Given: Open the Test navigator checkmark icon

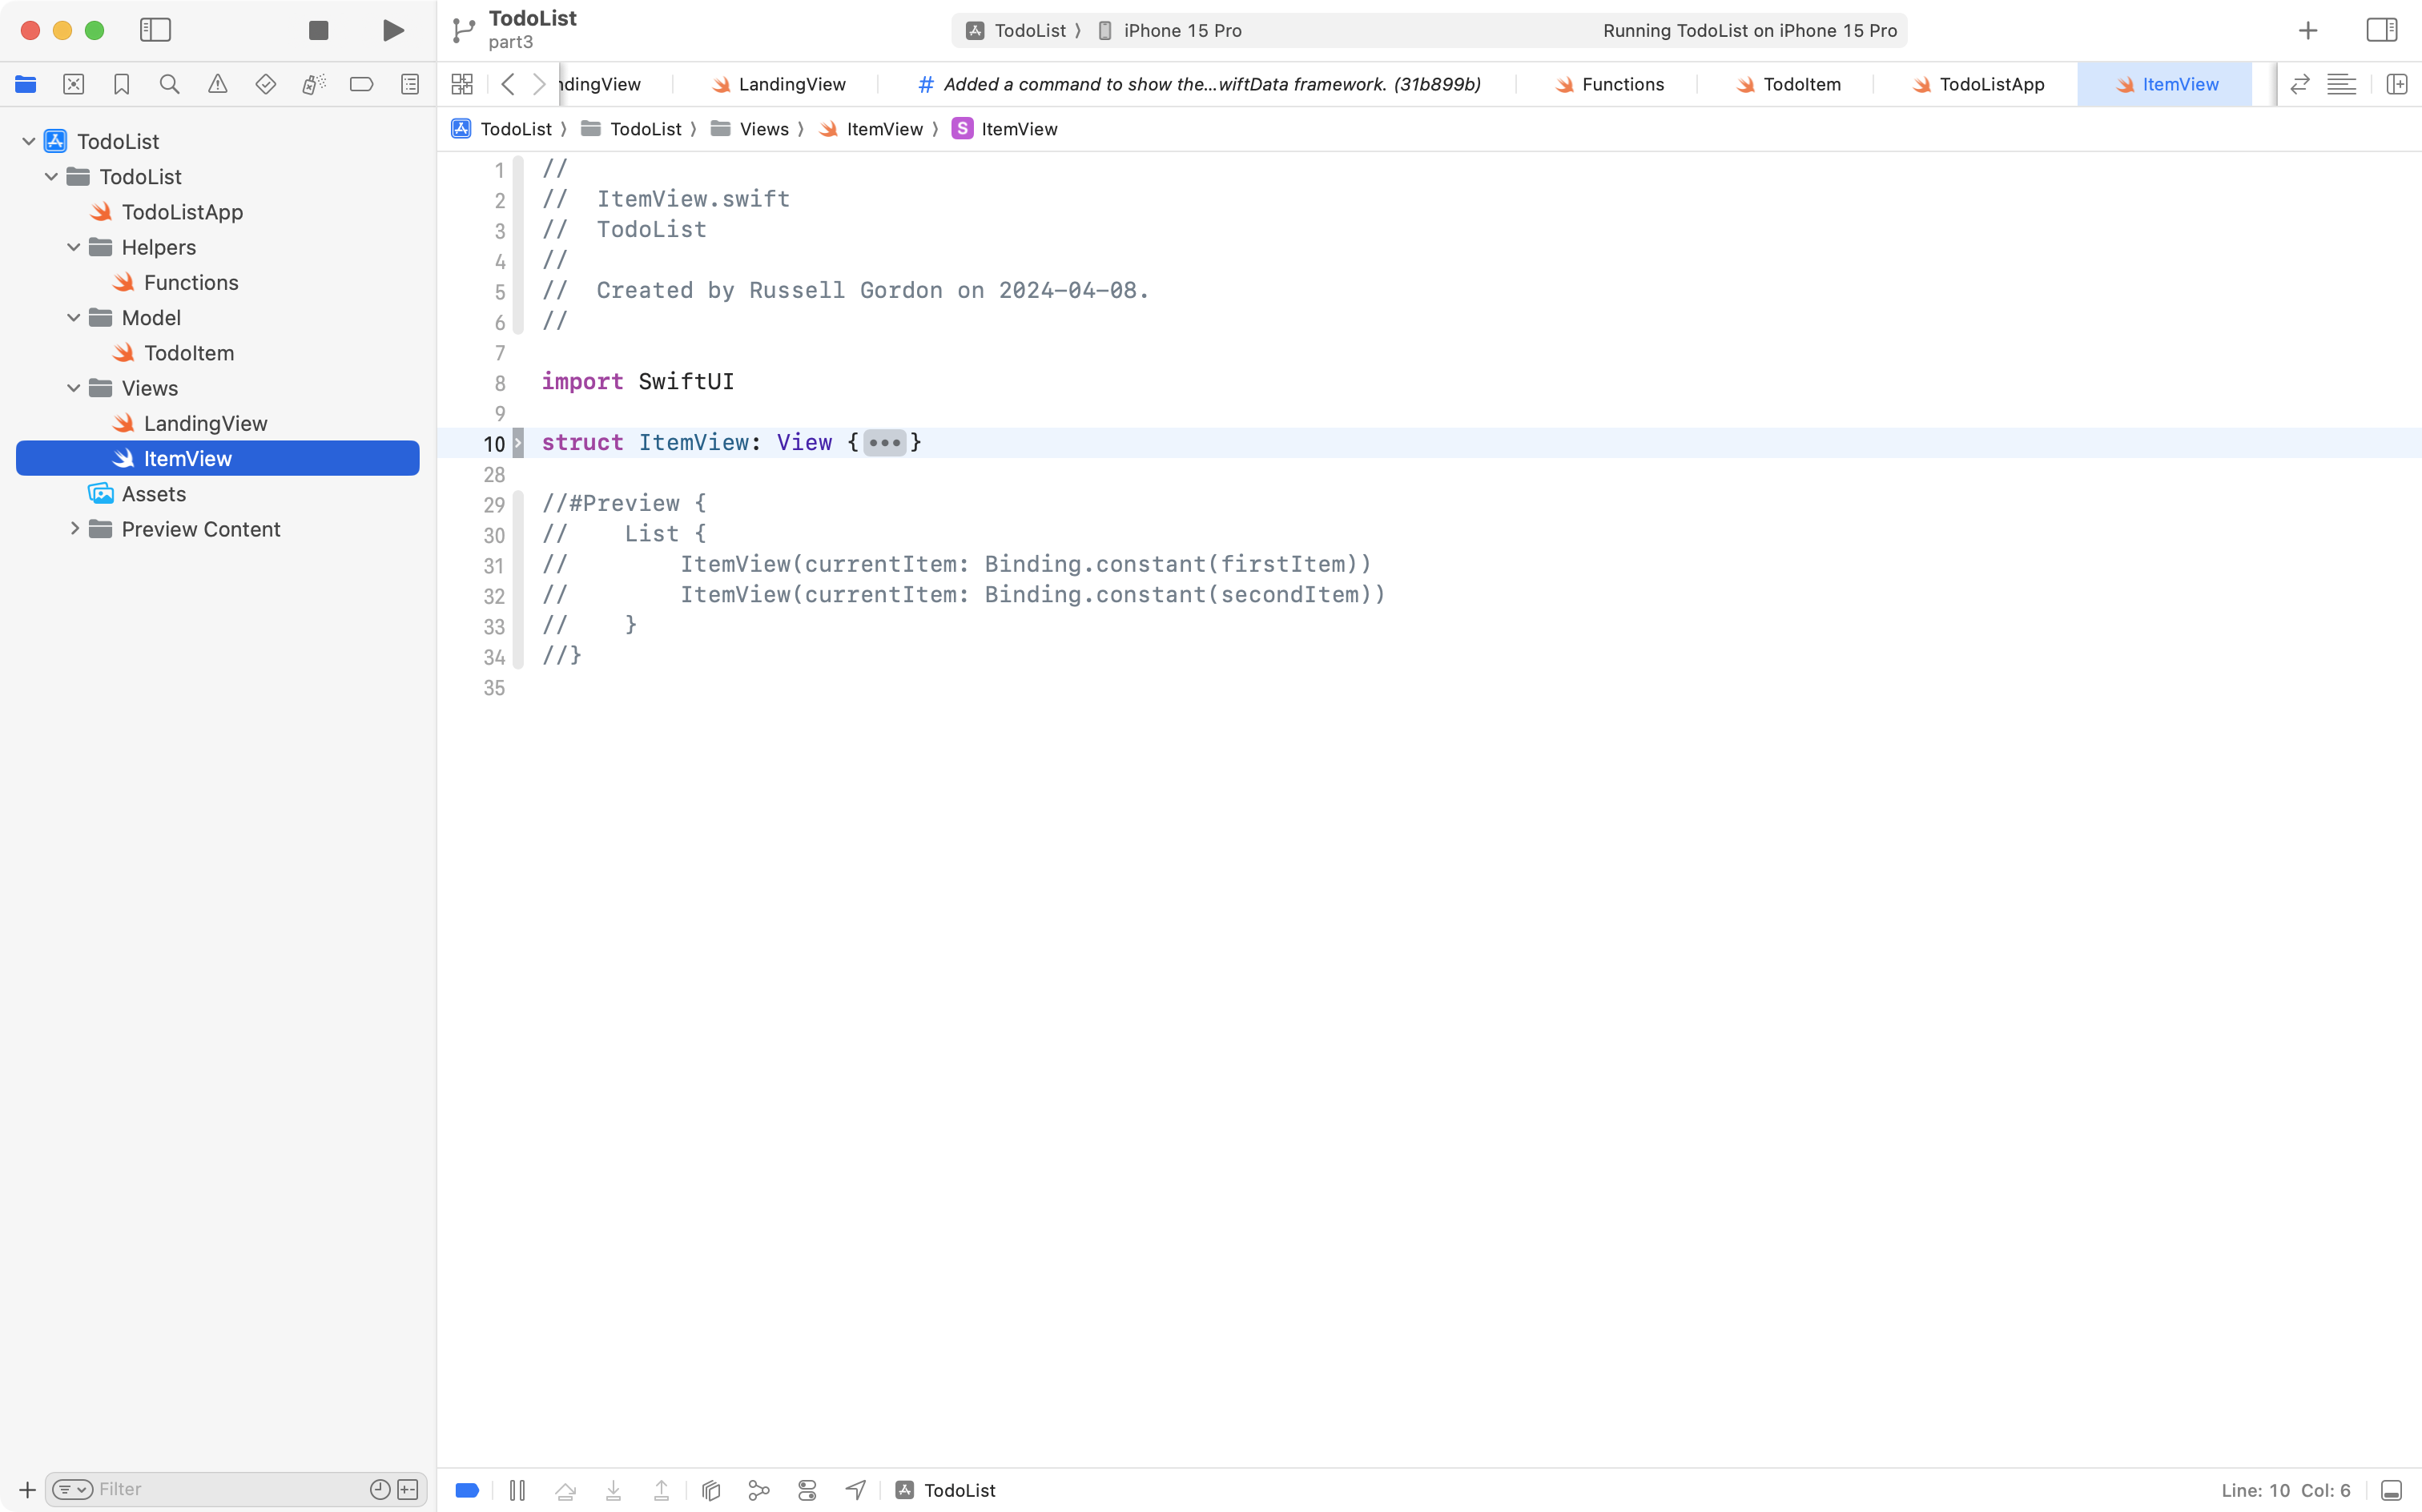Looking at the screenshot, I should pos(266,84).
